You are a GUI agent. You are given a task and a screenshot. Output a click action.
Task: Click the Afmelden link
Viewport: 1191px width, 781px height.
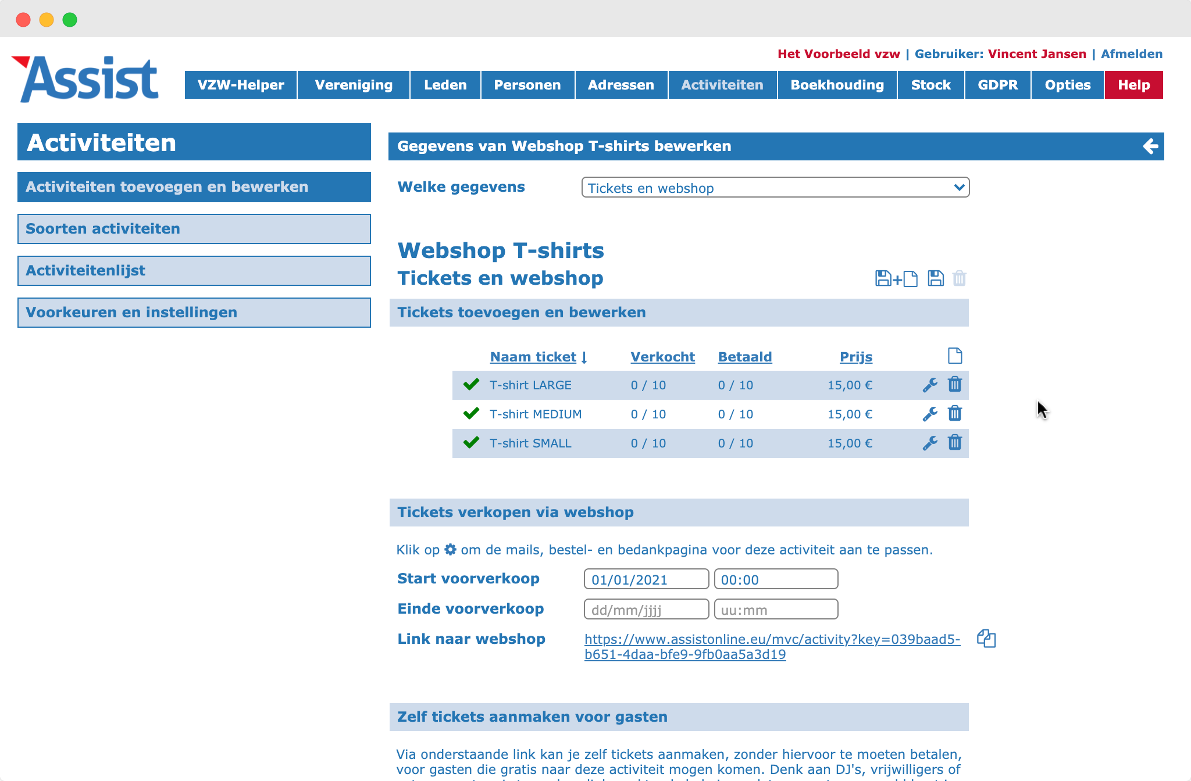point(1132,54)
